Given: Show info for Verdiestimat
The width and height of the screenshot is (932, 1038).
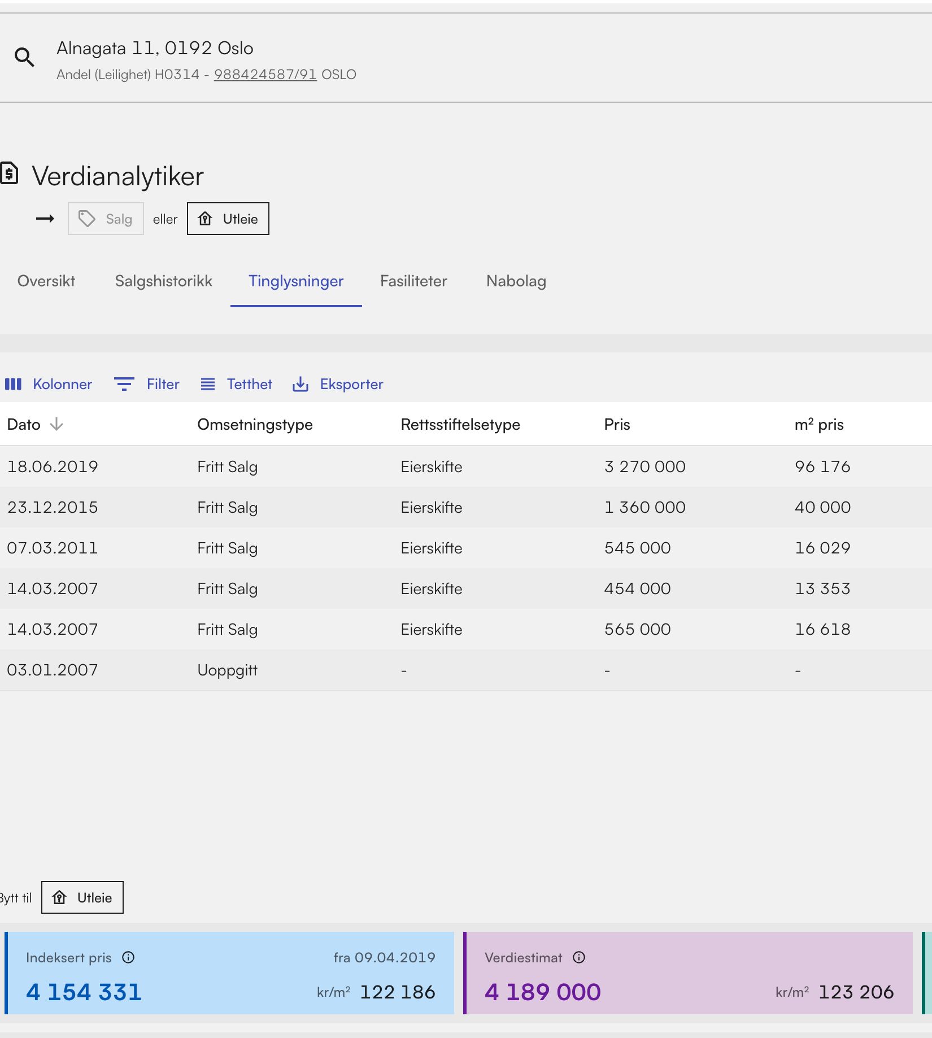Looking at the screenshot, I should [x=579, y=957].
